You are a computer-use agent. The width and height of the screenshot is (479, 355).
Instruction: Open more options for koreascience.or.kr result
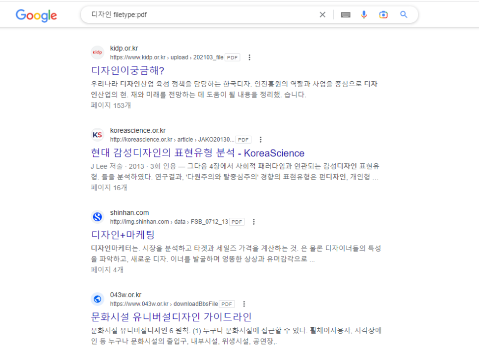(261, 140)
